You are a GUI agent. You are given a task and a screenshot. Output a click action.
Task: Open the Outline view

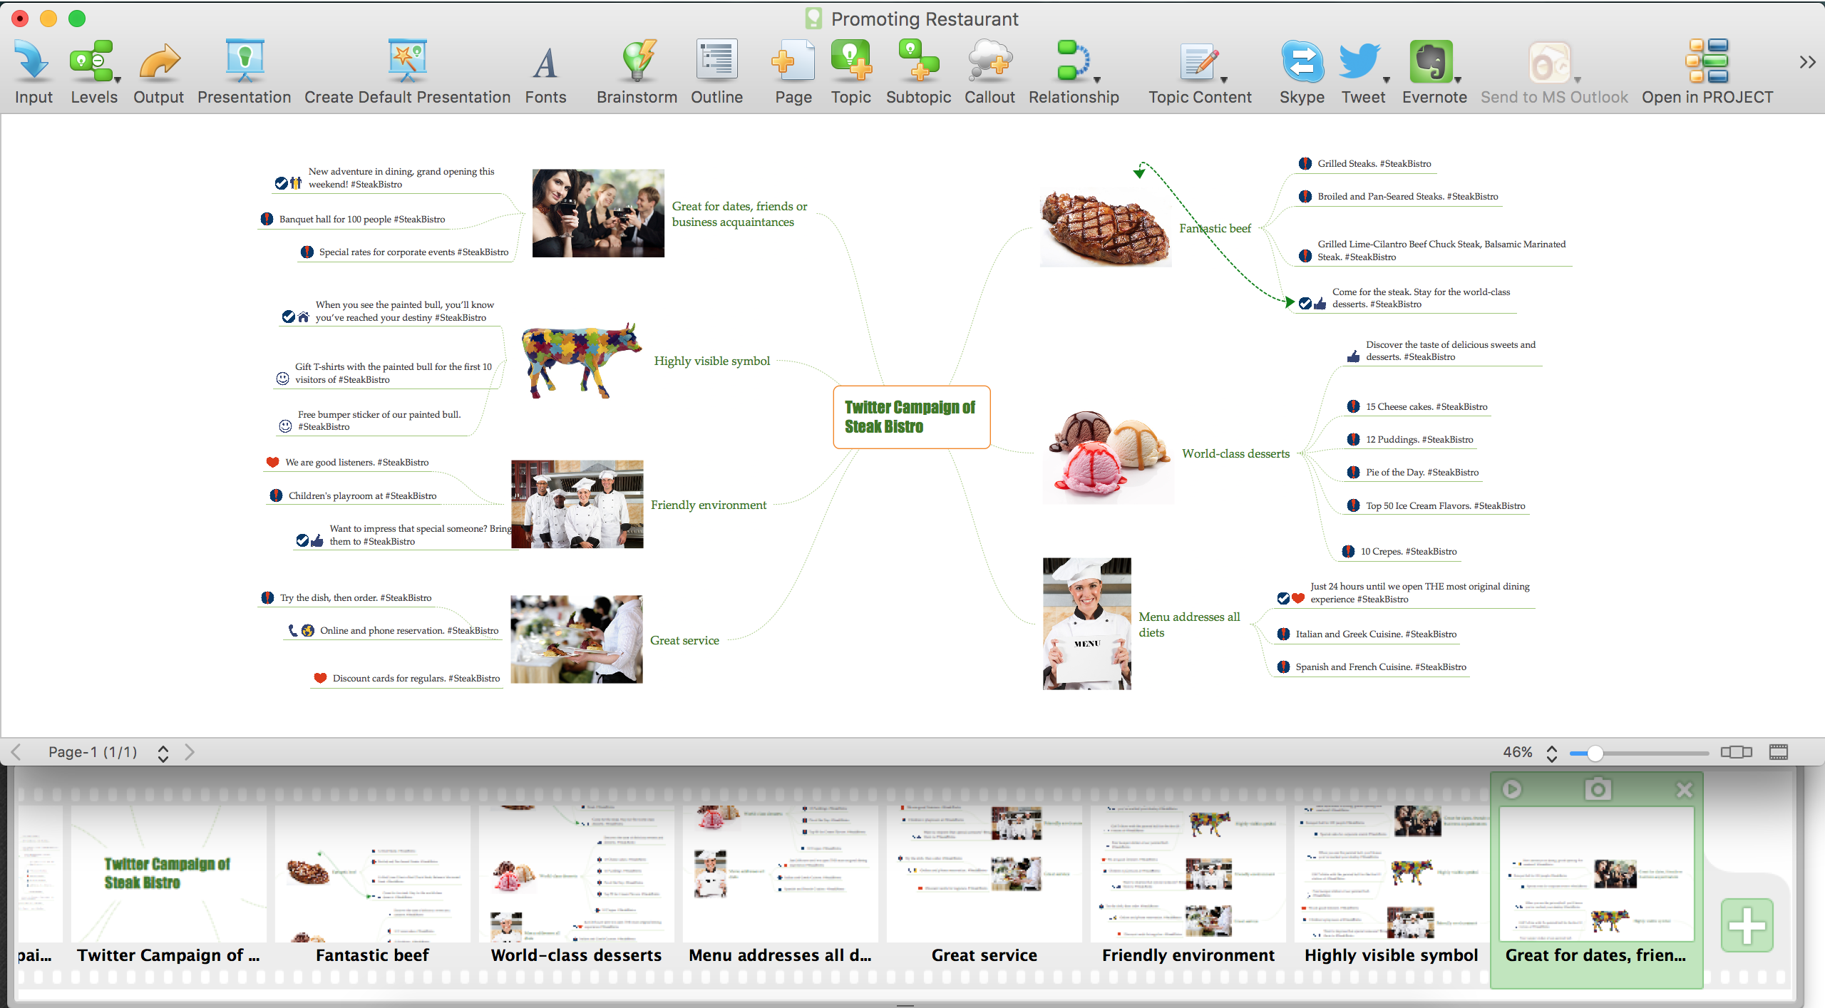[716, 62]
